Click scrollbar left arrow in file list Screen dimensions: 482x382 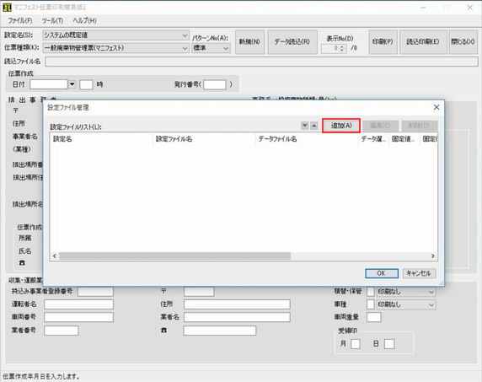55,256
